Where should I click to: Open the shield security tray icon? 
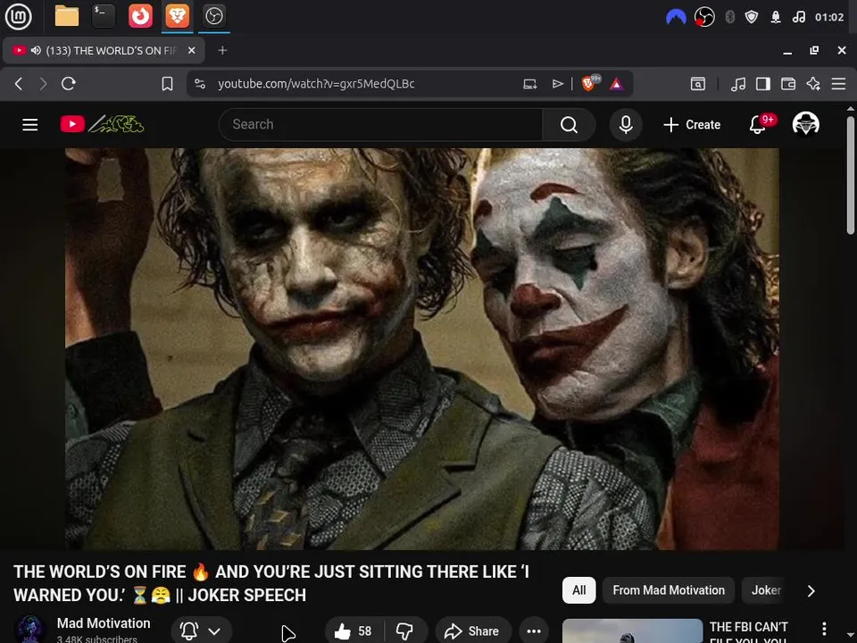click(752, 17)
